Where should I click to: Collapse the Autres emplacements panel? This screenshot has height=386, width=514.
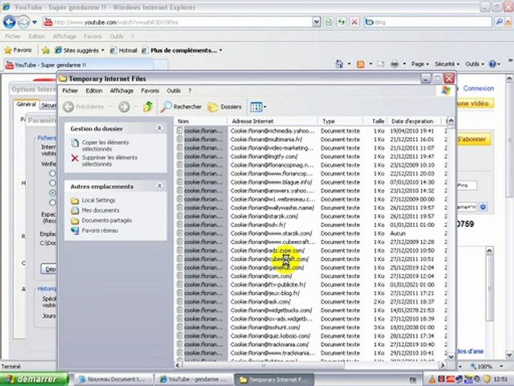pyautogui.click(x=160, y=186)
